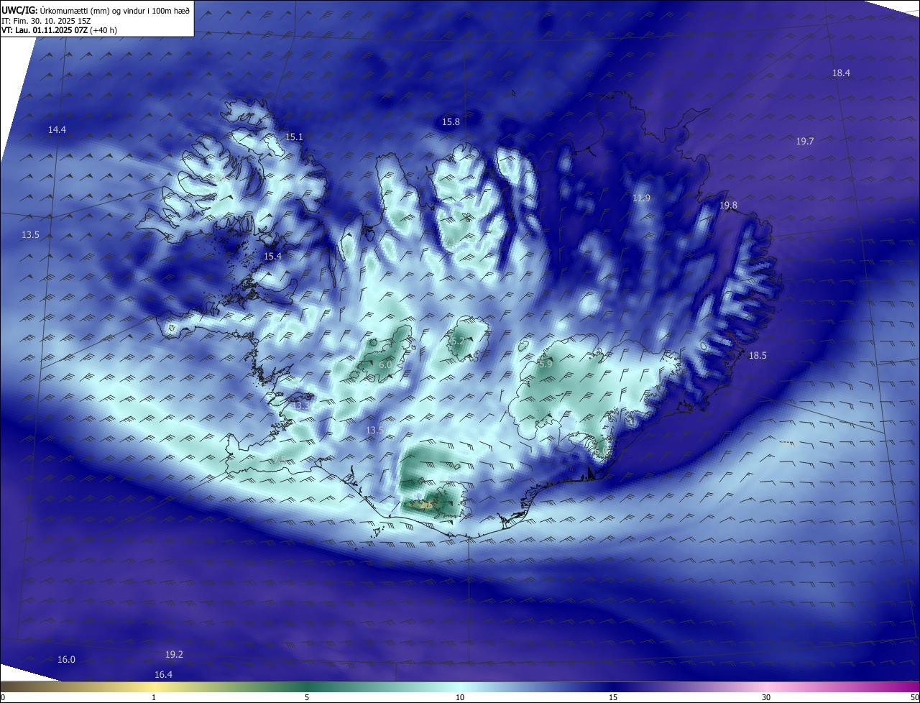The height and width of the screenshot is (703, 920).
Task: Click the 18.5 value label
Action: (758, 355)
